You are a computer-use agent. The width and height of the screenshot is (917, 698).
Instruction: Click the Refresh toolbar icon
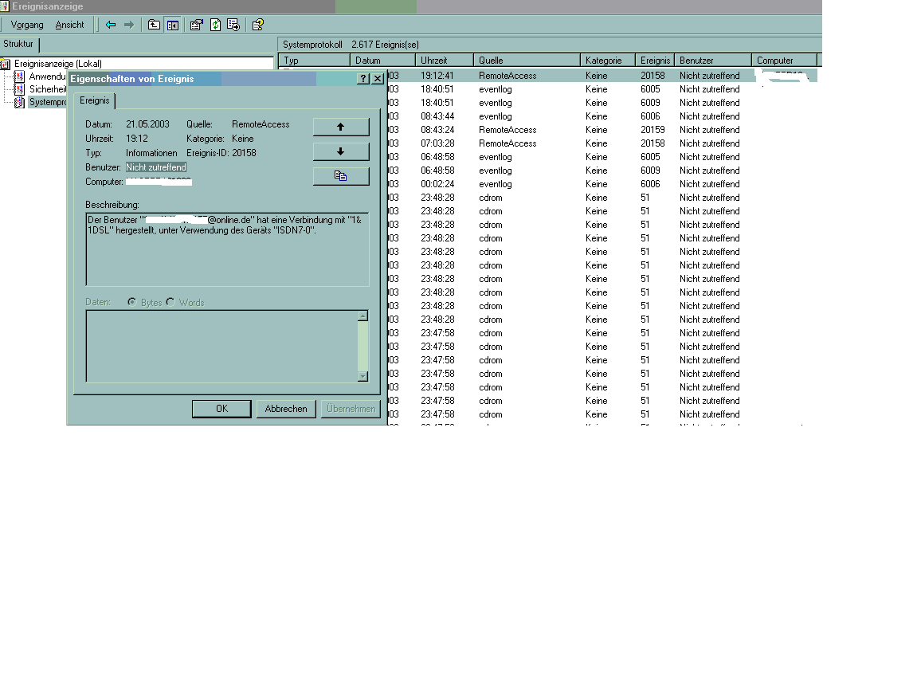[215, 25]
